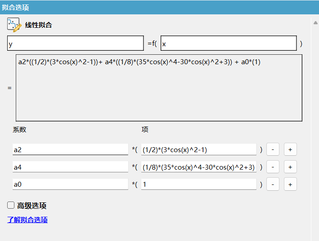Add a term after the a0 row
This screenshot has width=319, height=241.
coord(290,184)
